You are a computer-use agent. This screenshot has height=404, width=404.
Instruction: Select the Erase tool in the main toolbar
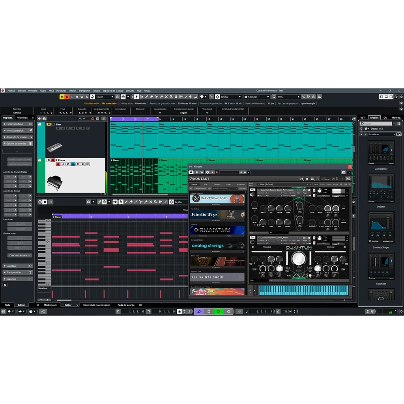pyautogui.click(x=151, y=97)
